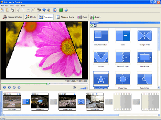Click empty transition slot after Castle.jpg

click(x=109, y=102)
